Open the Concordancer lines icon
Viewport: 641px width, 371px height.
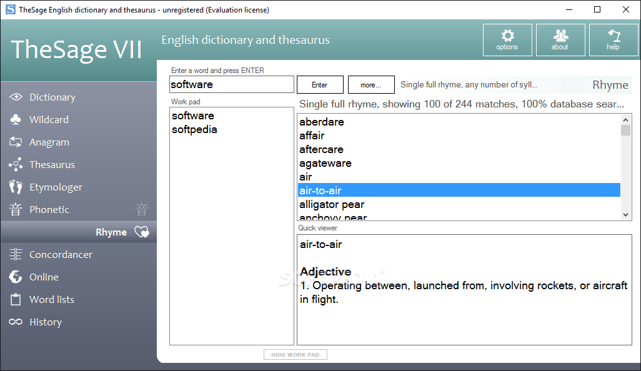[x=16, y=255]
